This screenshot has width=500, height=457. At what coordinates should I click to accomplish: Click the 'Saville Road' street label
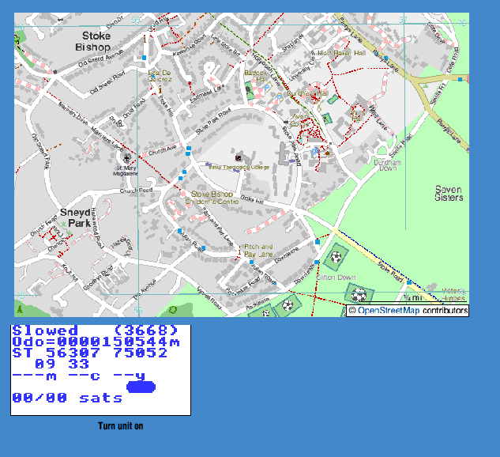[400, 145]
